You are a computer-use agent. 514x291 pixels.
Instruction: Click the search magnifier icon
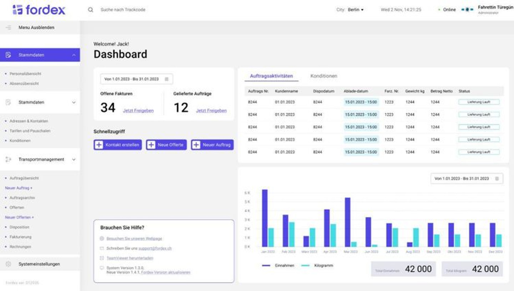[91, 10]
